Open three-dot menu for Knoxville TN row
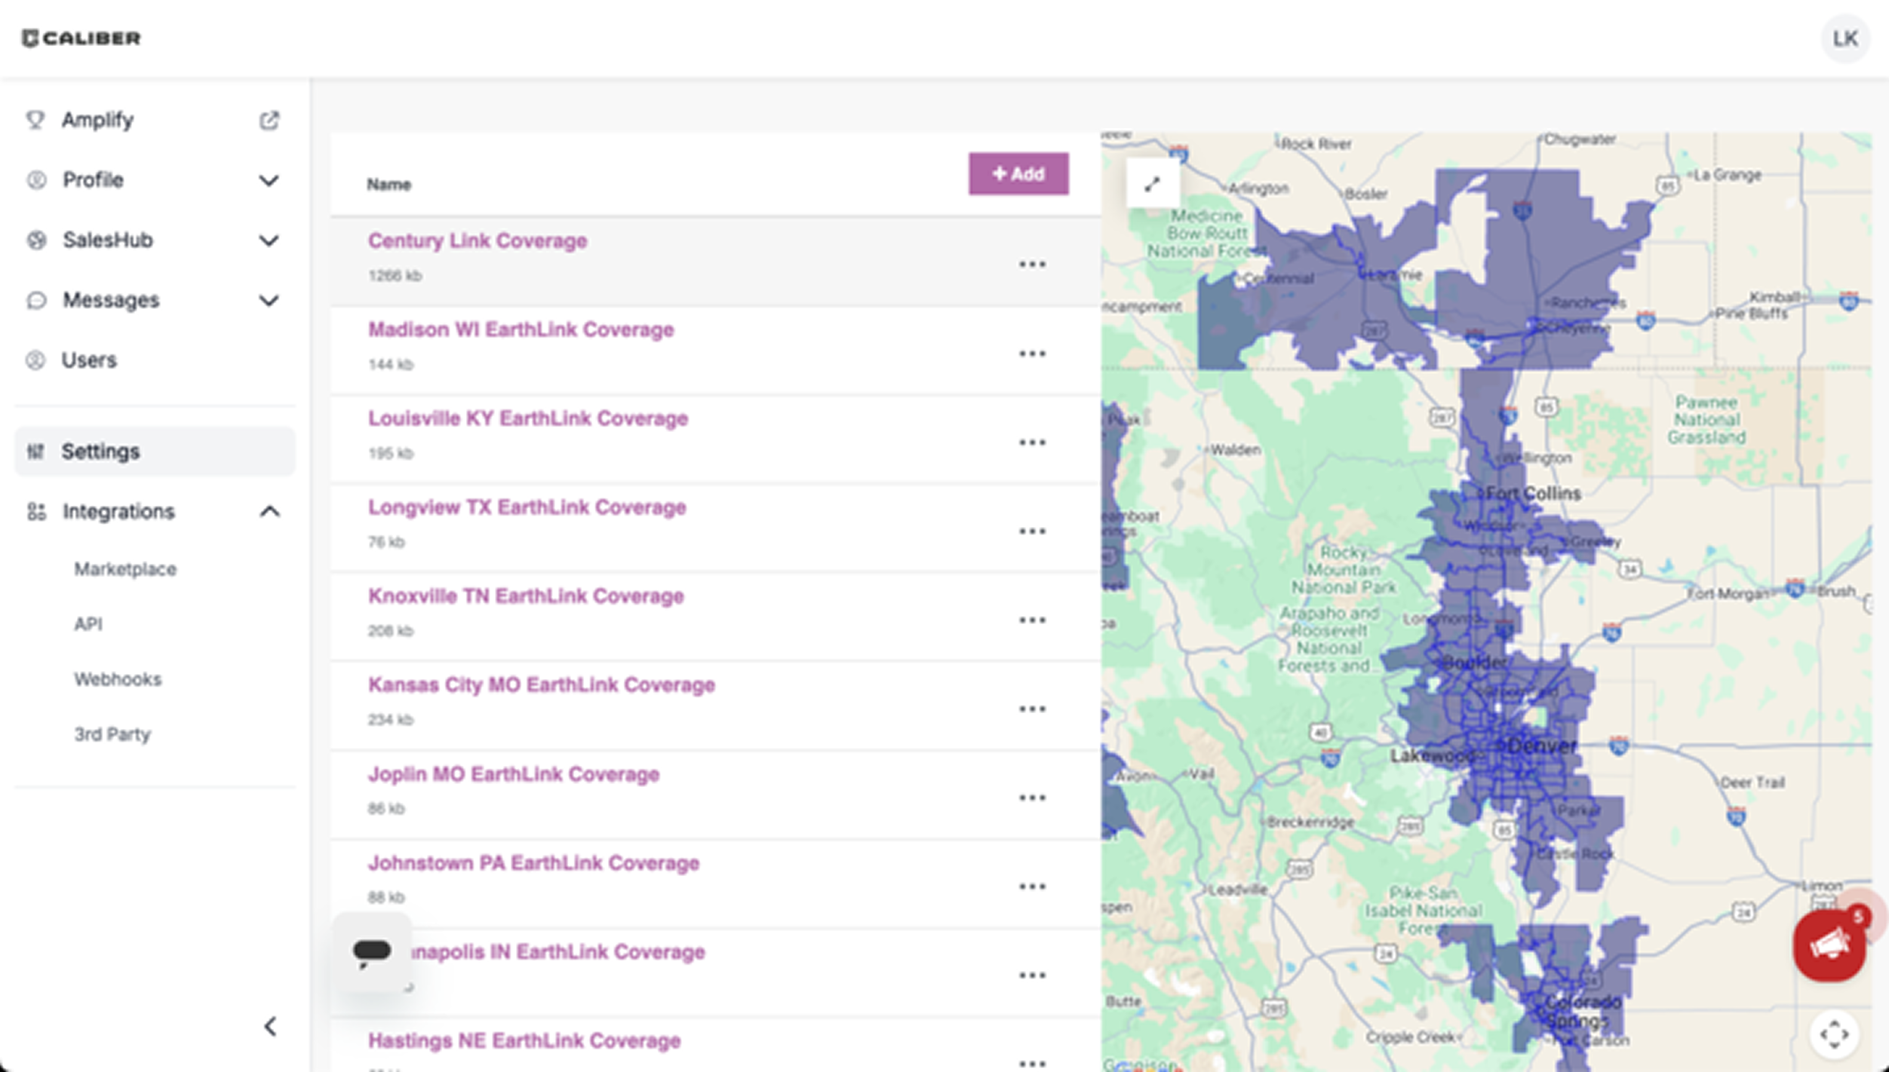 pyautogui.click(x=1032, y=620)
